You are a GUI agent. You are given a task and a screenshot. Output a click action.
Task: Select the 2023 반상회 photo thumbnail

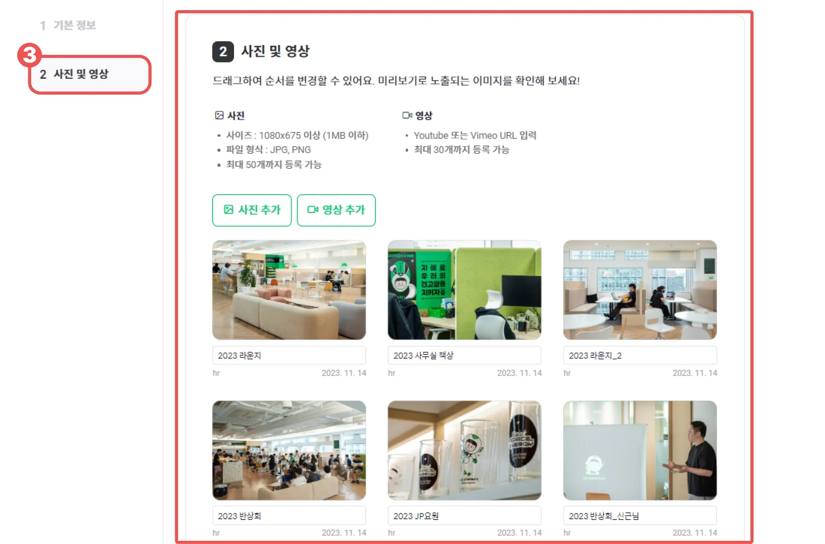point(289,450)
